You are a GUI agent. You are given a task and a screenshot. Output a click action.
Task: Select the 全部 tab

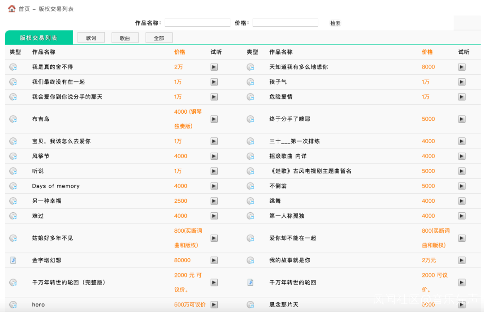(159, 38)
